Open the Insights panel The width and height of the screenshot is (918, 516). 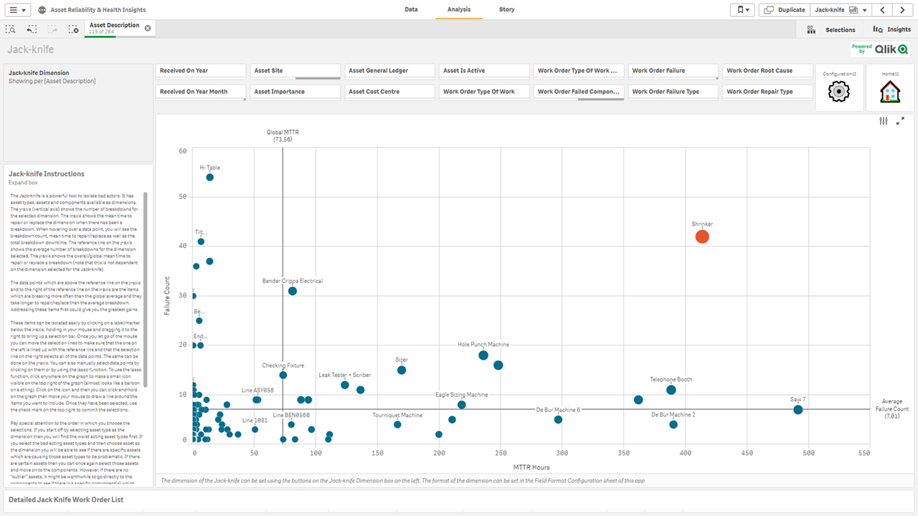(x=891, y=29)
